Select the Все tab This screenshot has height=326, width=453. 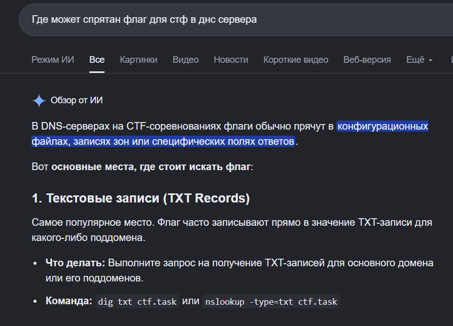[x=97, y=60]
